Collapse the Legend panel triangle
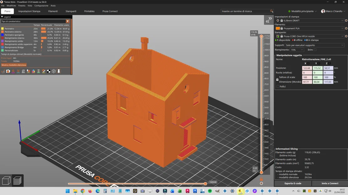 [x=2, y=17]
